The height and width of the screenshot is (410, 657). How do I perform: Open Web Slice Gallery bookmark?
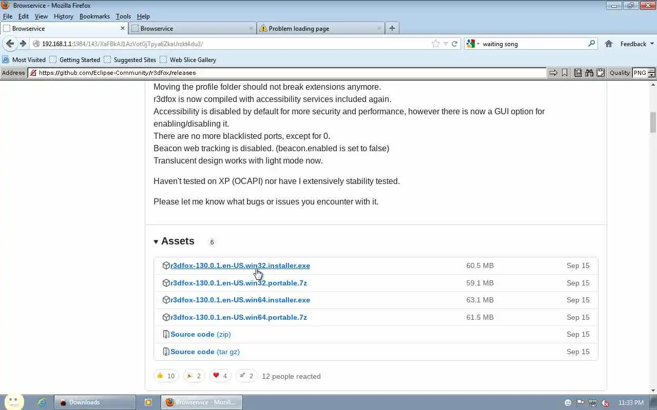click(188, 59)
